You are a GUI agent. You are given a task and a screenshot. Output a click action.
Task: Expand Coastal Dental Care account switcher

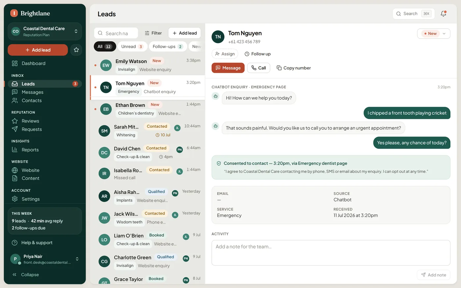(45, 31)
